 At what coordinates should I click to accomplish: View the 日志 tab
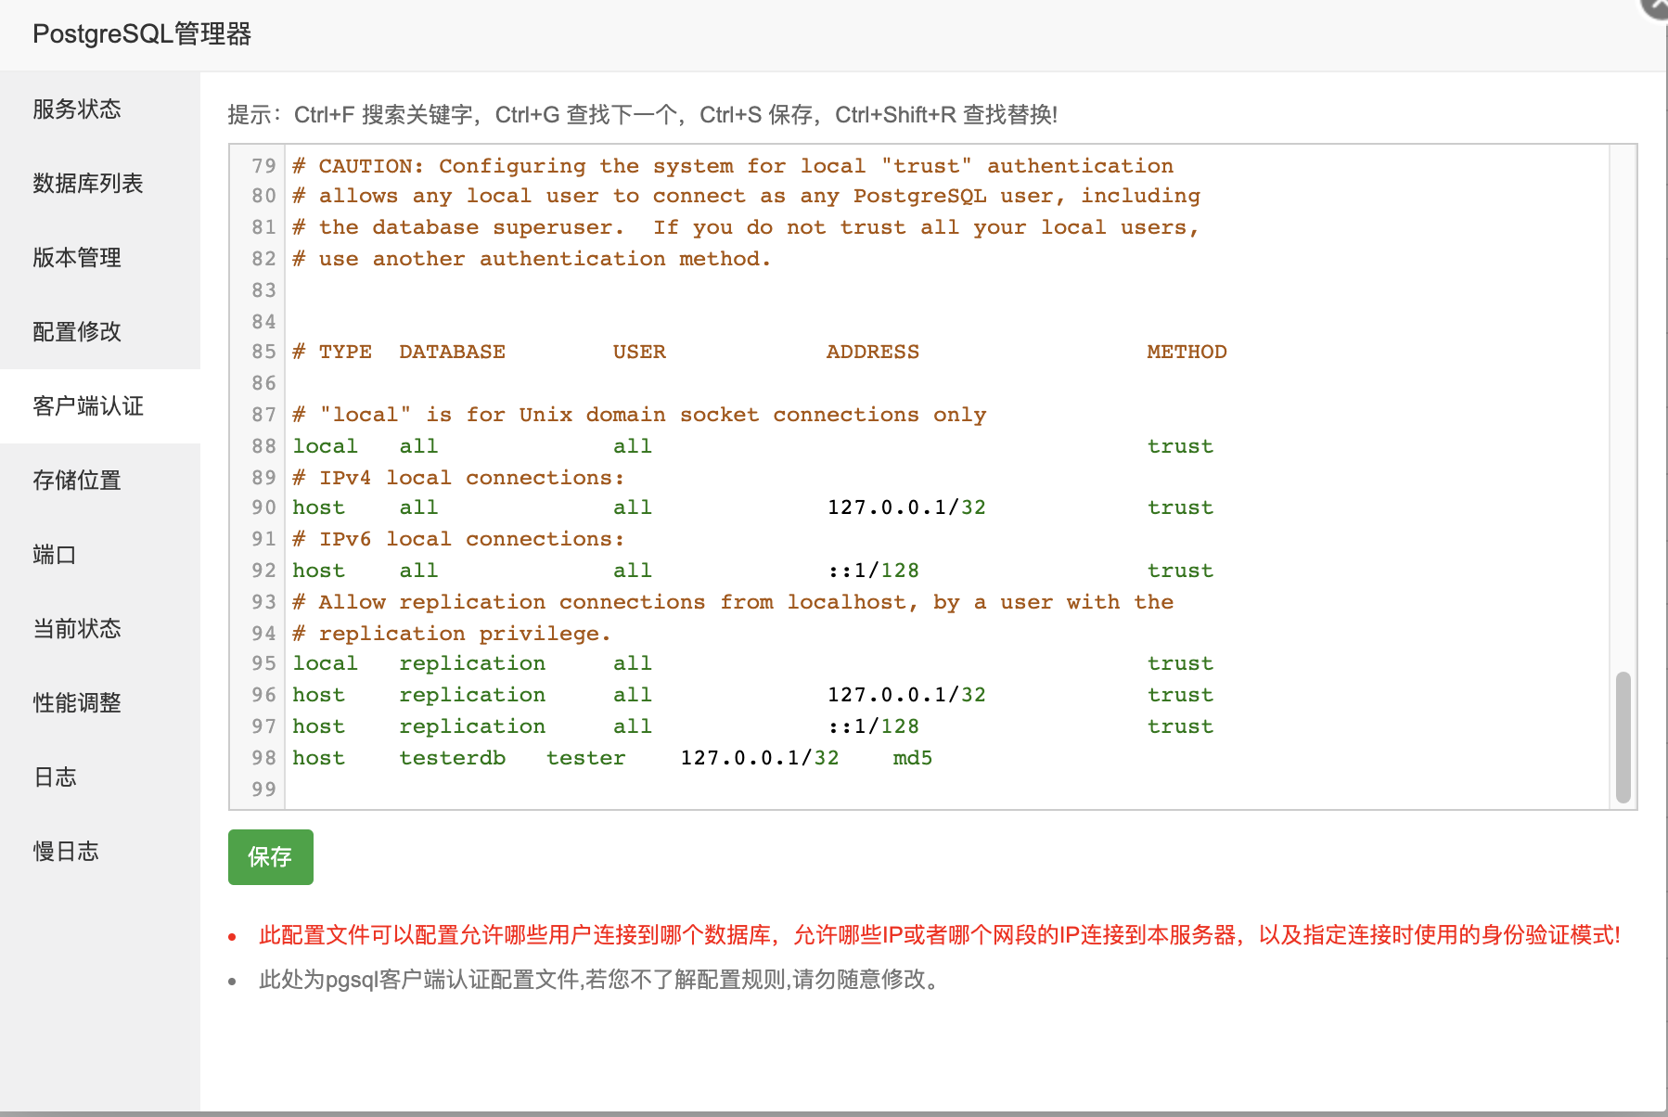100,777
